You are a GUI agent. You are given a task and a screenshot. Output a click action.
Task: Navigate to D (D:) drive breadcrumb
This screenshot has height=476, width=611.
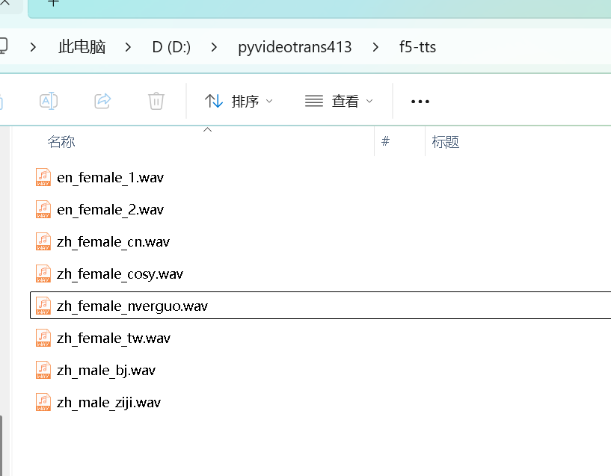(x=171, y=47)
